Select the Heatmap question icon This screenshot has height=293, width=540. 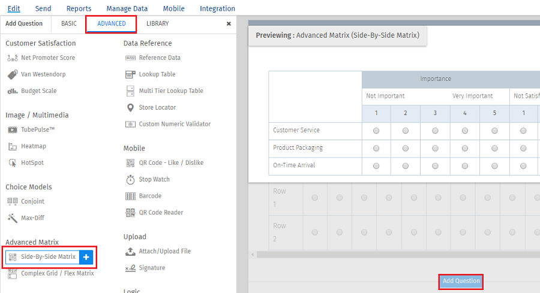pyautogui.click(x=13, y=146)
